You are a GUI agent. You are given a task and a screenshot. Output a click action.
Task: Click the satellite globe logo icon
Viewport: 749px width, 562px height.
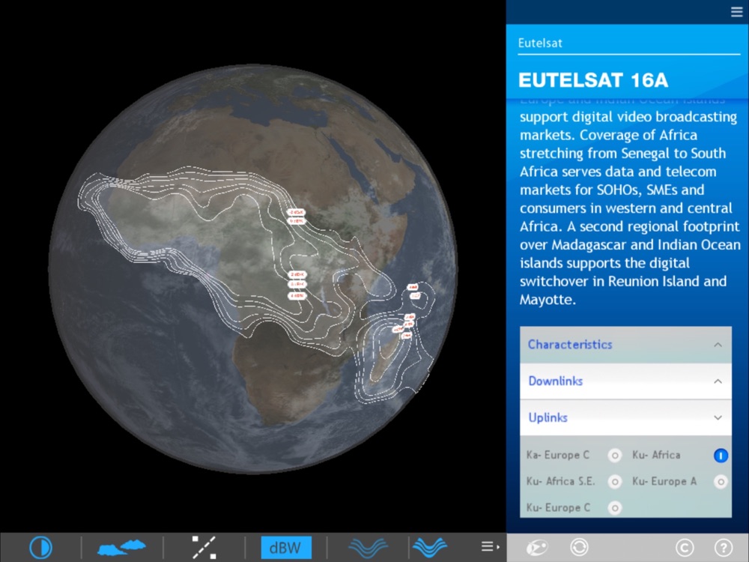[537, 547]
